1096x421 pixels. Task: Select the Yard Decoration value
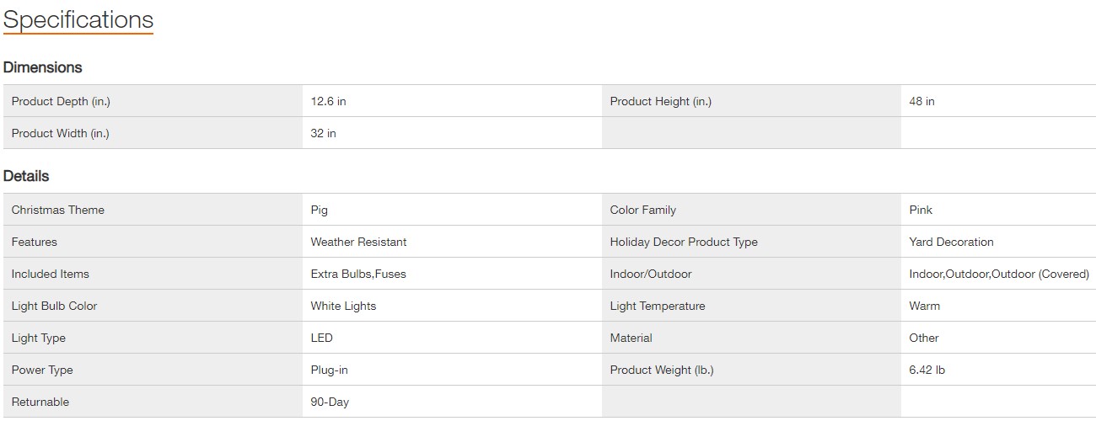(x=951, y=242)
